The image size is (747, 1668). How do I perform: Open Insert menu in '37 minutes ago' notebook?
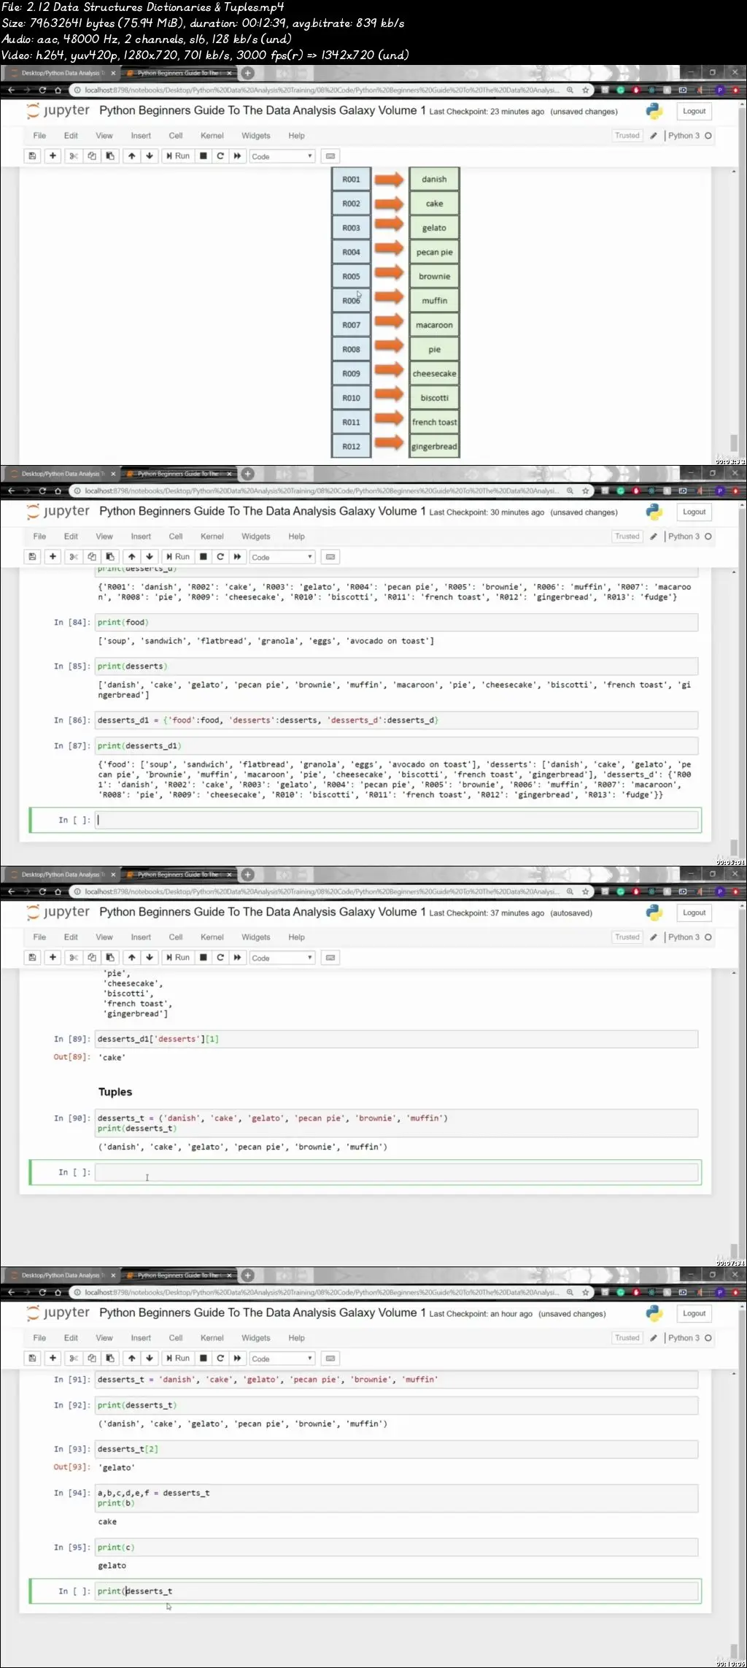coord(141,937)
